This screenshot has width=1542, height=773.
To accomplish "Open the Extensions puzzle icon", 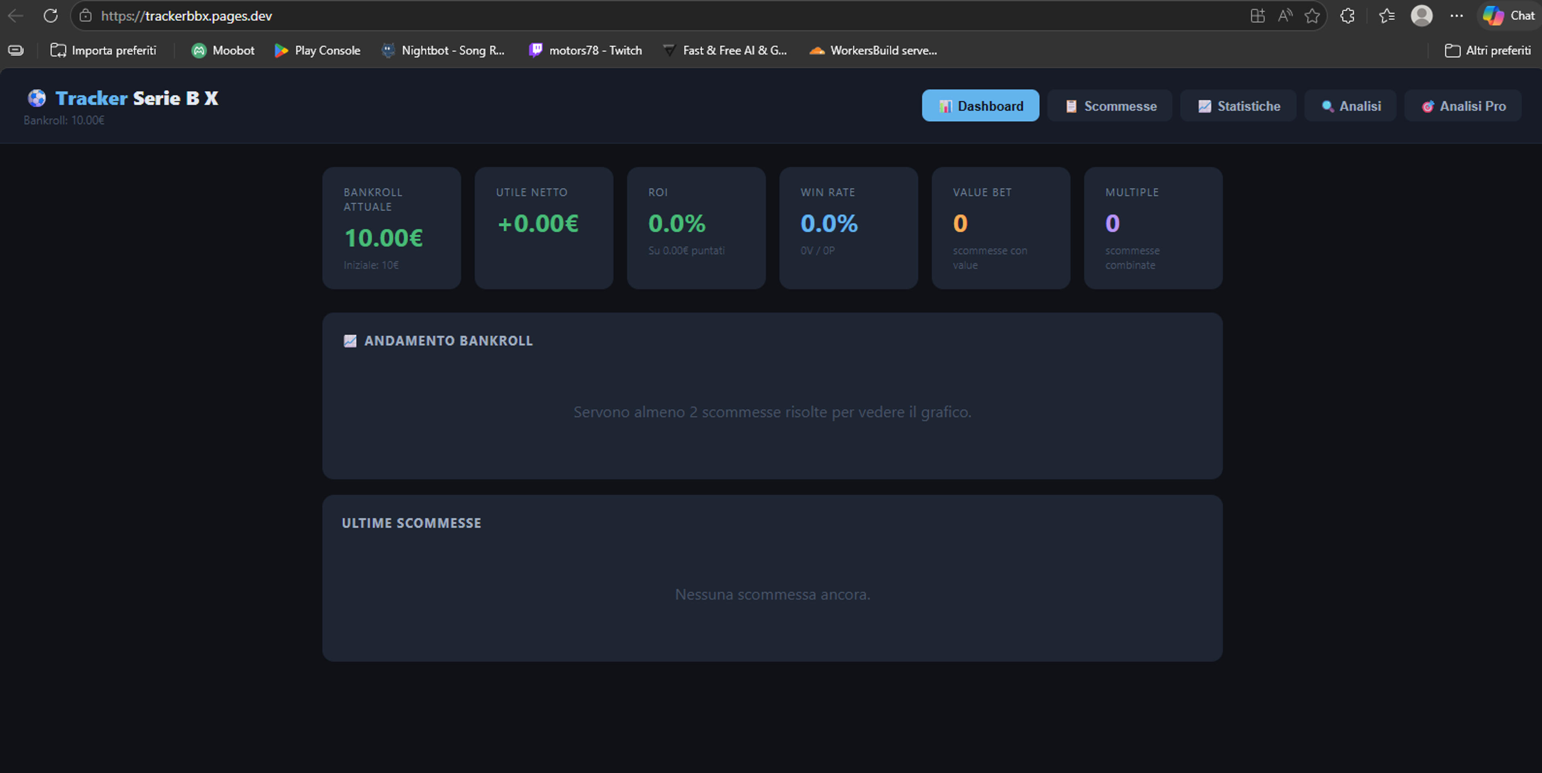I will pos(1348,16).
